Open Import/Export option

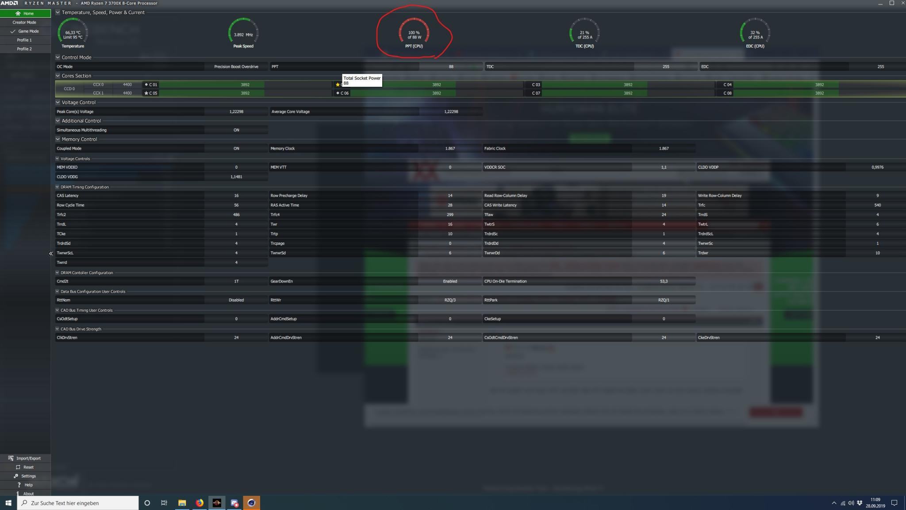(25, 458)
